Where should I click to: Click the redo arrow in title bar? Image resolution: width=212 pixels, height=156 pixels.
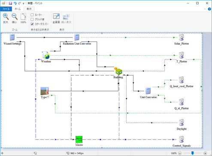[x=20, y=3]
